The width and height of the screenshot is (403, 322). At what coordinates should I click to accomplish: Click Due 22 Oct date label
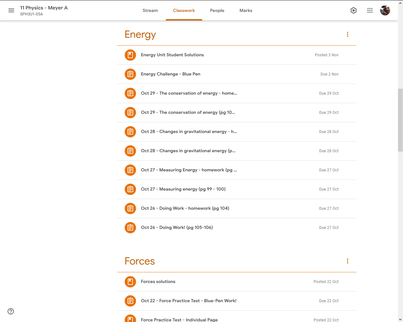click(x=329, y=301)
